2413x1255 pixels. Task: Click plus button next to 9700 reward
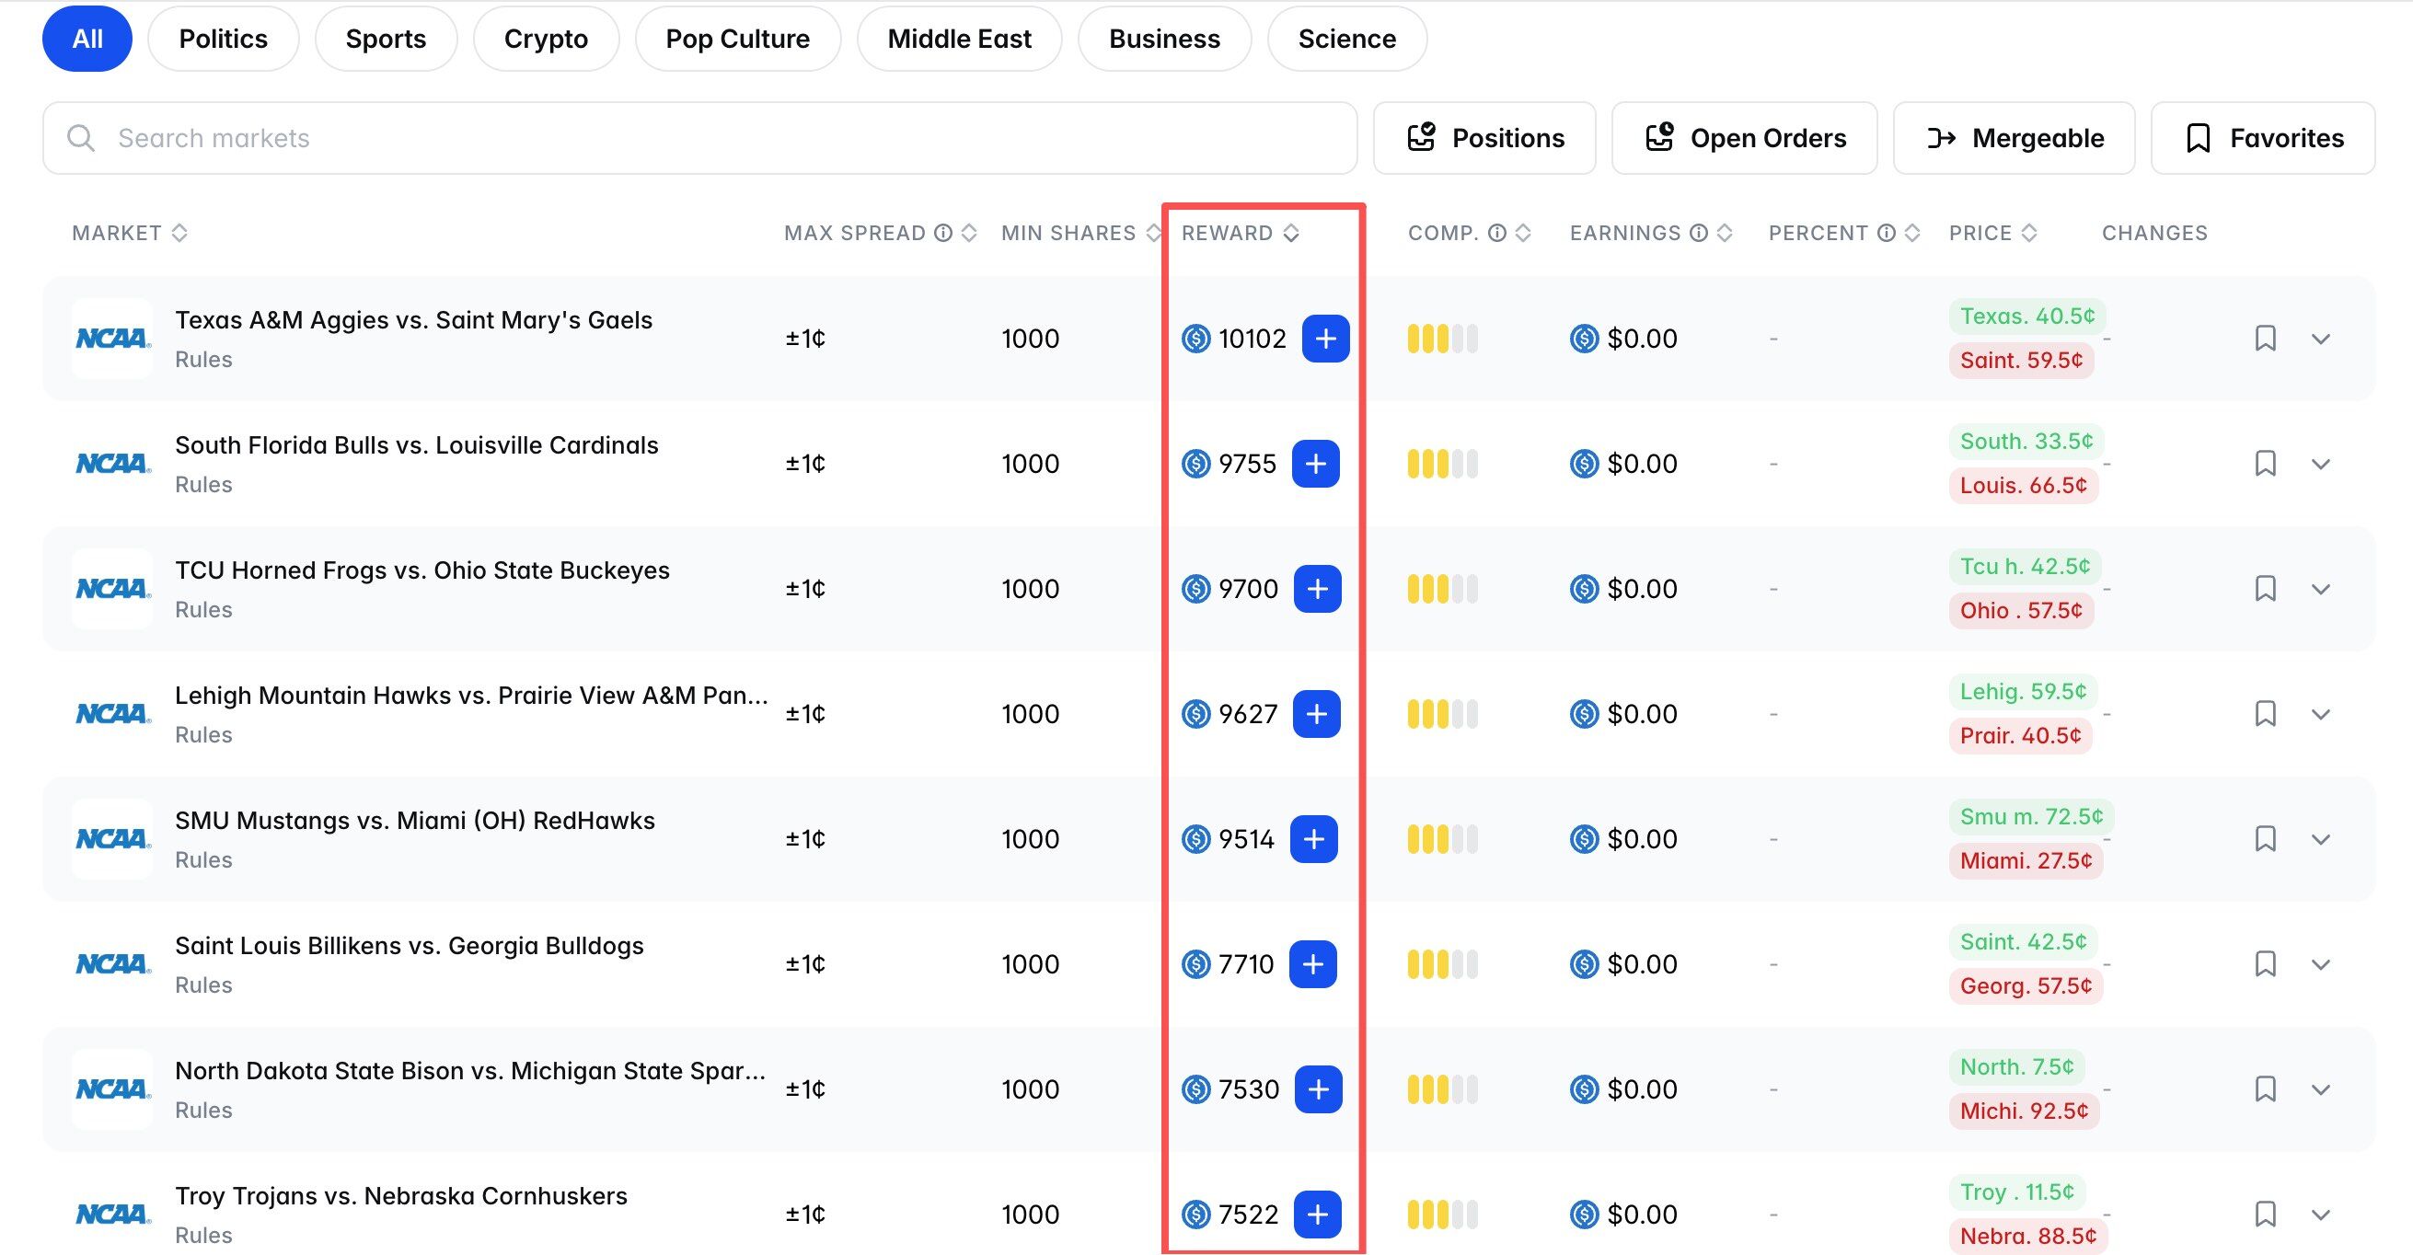click(x=1316, y=588)
